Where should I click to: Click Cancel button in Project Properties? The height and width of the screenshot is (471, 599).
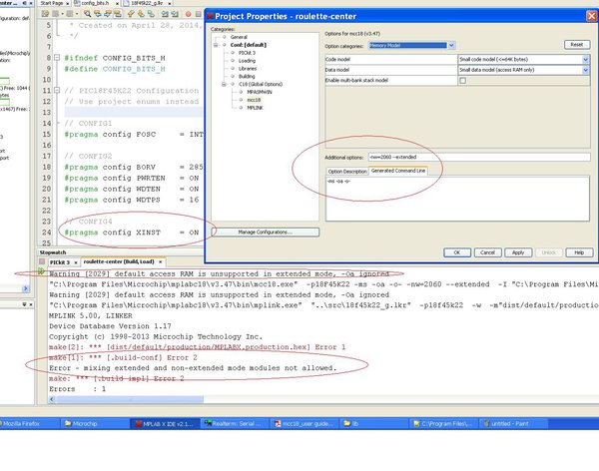[x=487, y=252]
